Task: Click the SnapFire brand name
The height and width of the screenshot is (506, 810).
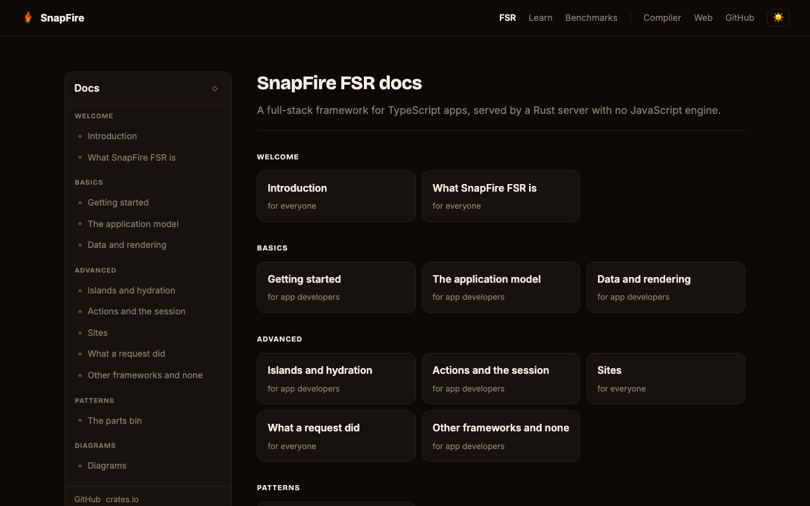Action: coord(62,18)
